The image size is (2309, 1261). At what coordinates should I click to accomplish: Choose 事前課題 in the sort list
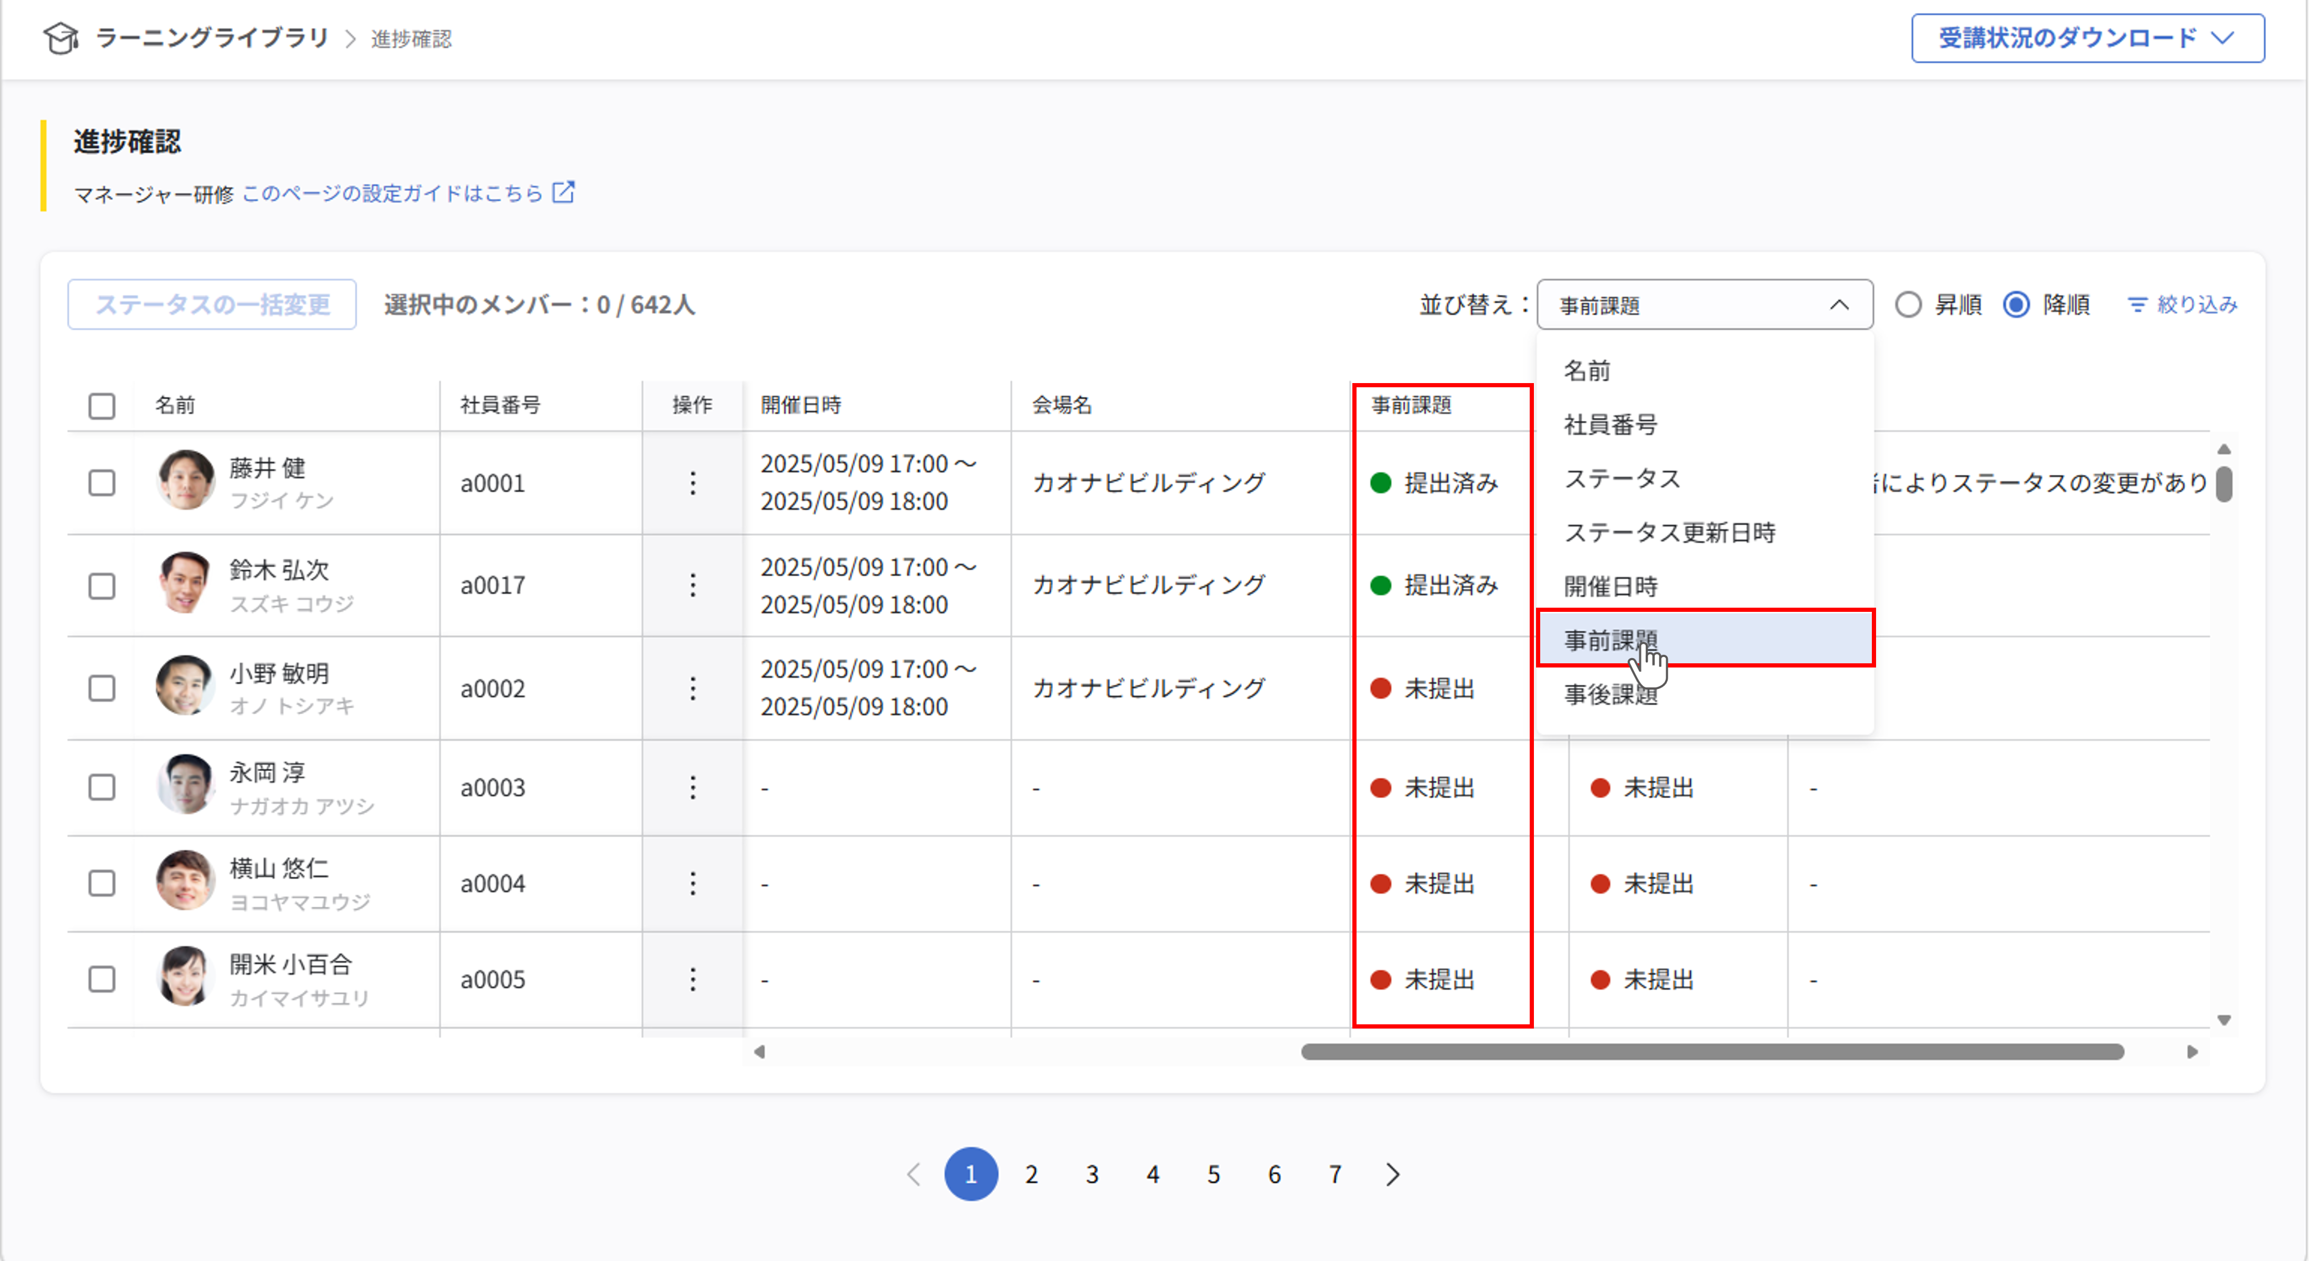(x=1705, y=639)
